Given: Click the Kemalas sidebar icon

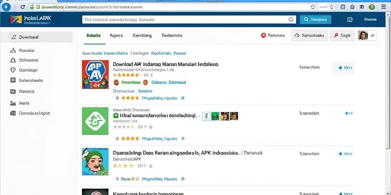Looking at the screenshot, I should pos(13,51).
